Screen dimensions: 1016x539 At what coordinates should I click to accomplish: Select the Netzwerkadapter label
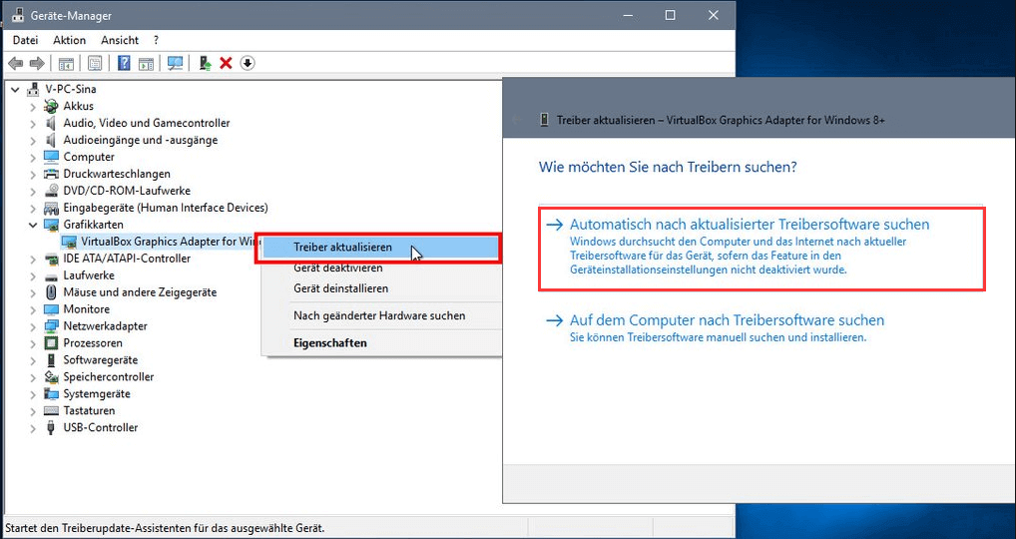(105, 325)
